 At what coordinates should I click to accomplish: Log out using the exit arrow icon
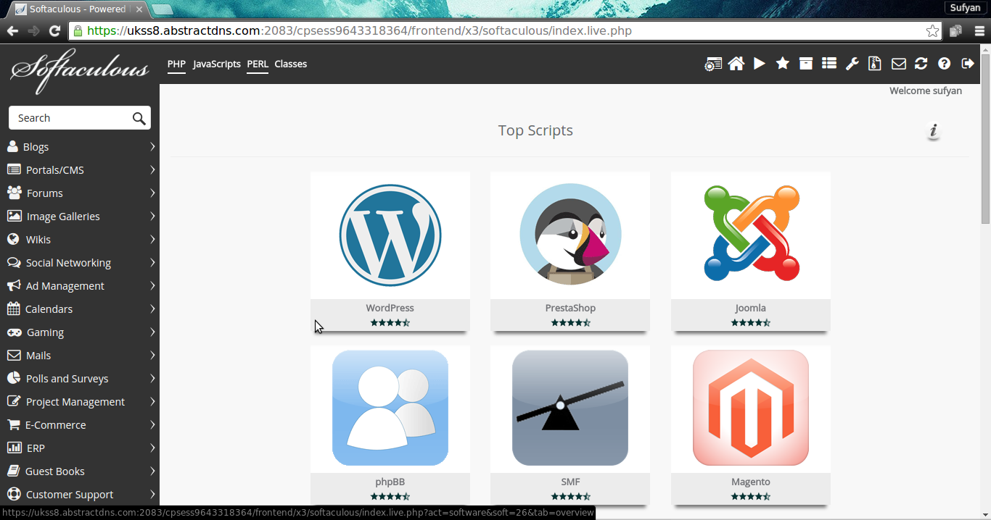(968, 64)
